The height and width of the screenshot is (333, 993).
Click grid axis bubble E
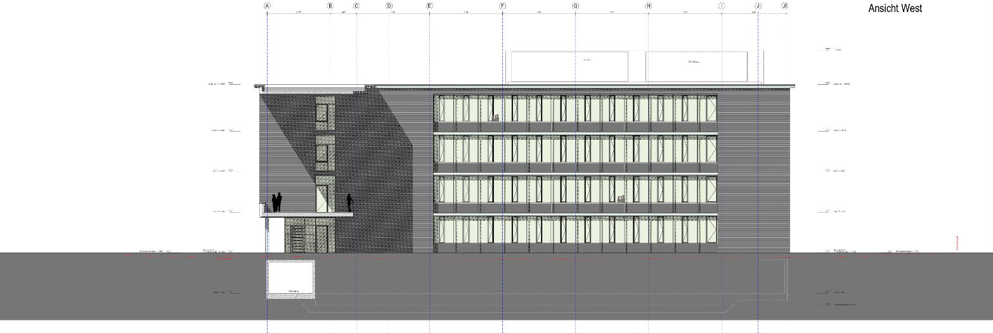[429, 6]
